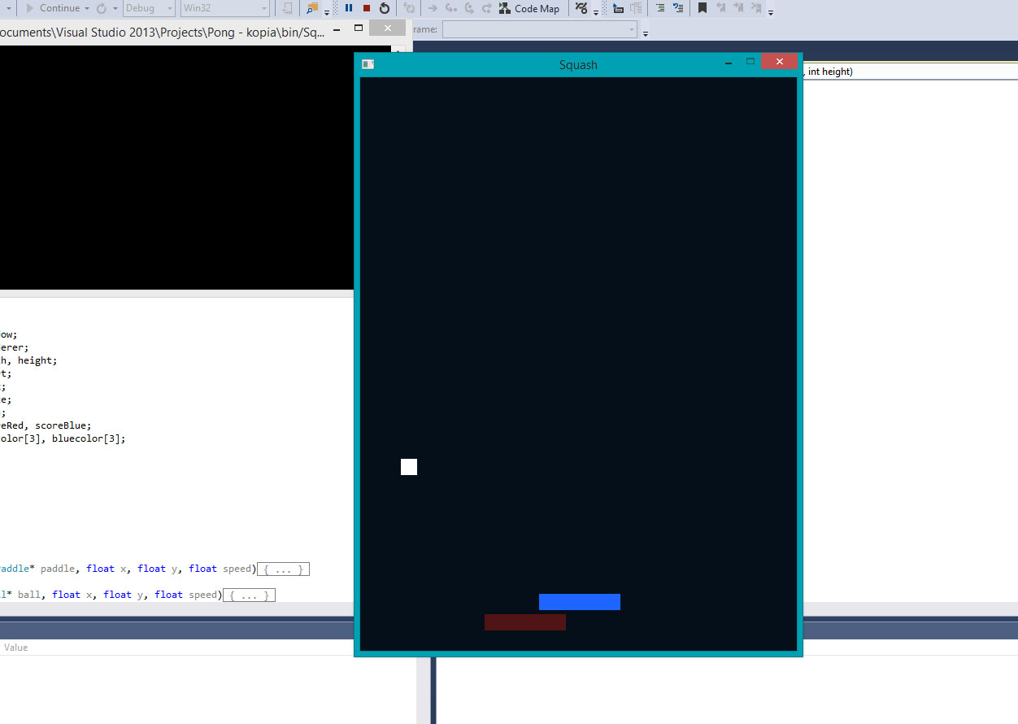The height and width of the screenshot is (724, 1018).
Task: Open the Code Map tool
Action: [529, 8]
